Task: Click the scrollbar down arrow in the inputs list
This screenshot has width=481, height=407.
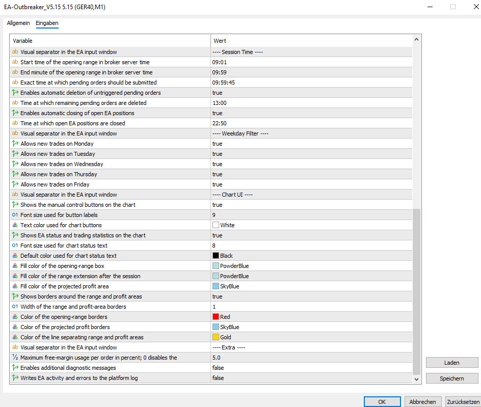Action: (x=416, y=379)
